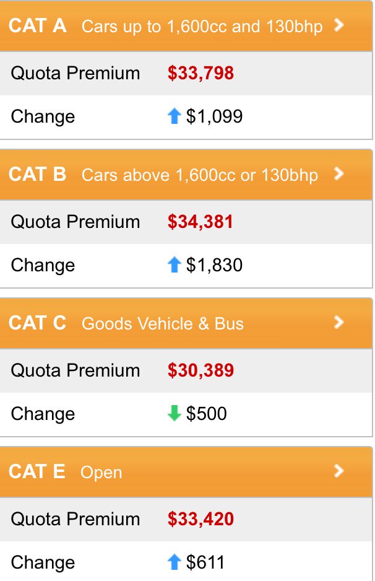Select the CAT C category label

38,323
